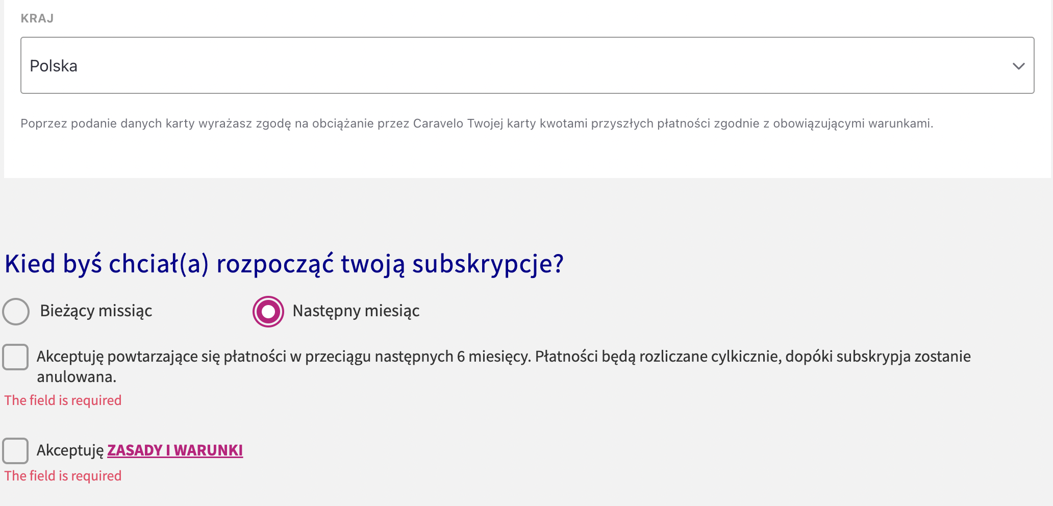Image resolution: width=1053 pixels, height=506 pixels.
Task: Click the empty circle of the current month option
Action: 16,311
